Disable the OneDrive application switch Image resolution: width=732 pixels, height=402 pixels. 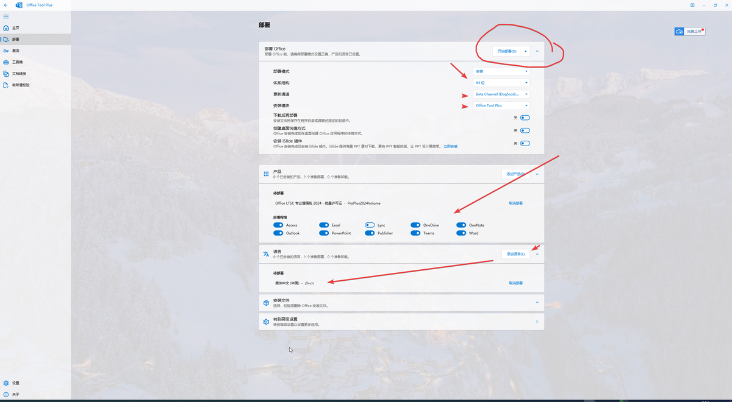click(x=415, y=225)
